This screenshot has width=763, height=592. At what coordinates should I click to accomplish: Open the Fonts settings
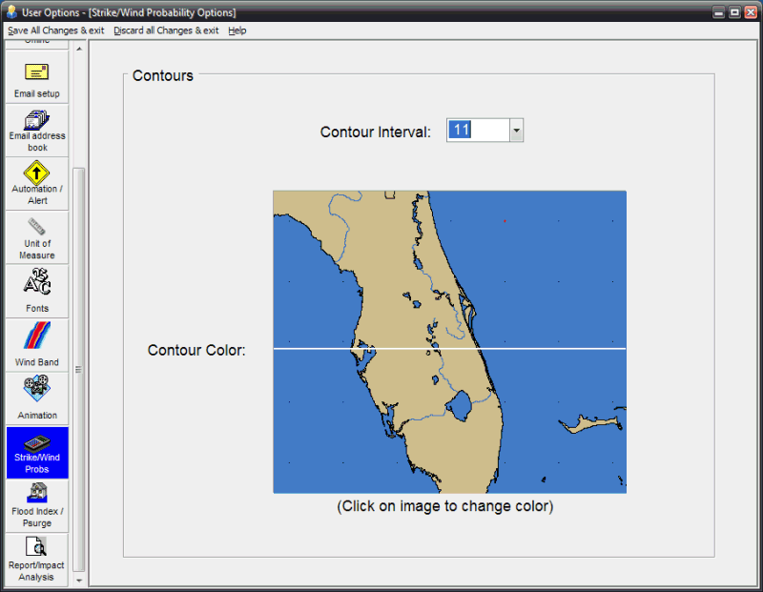[x=36, y=291]
